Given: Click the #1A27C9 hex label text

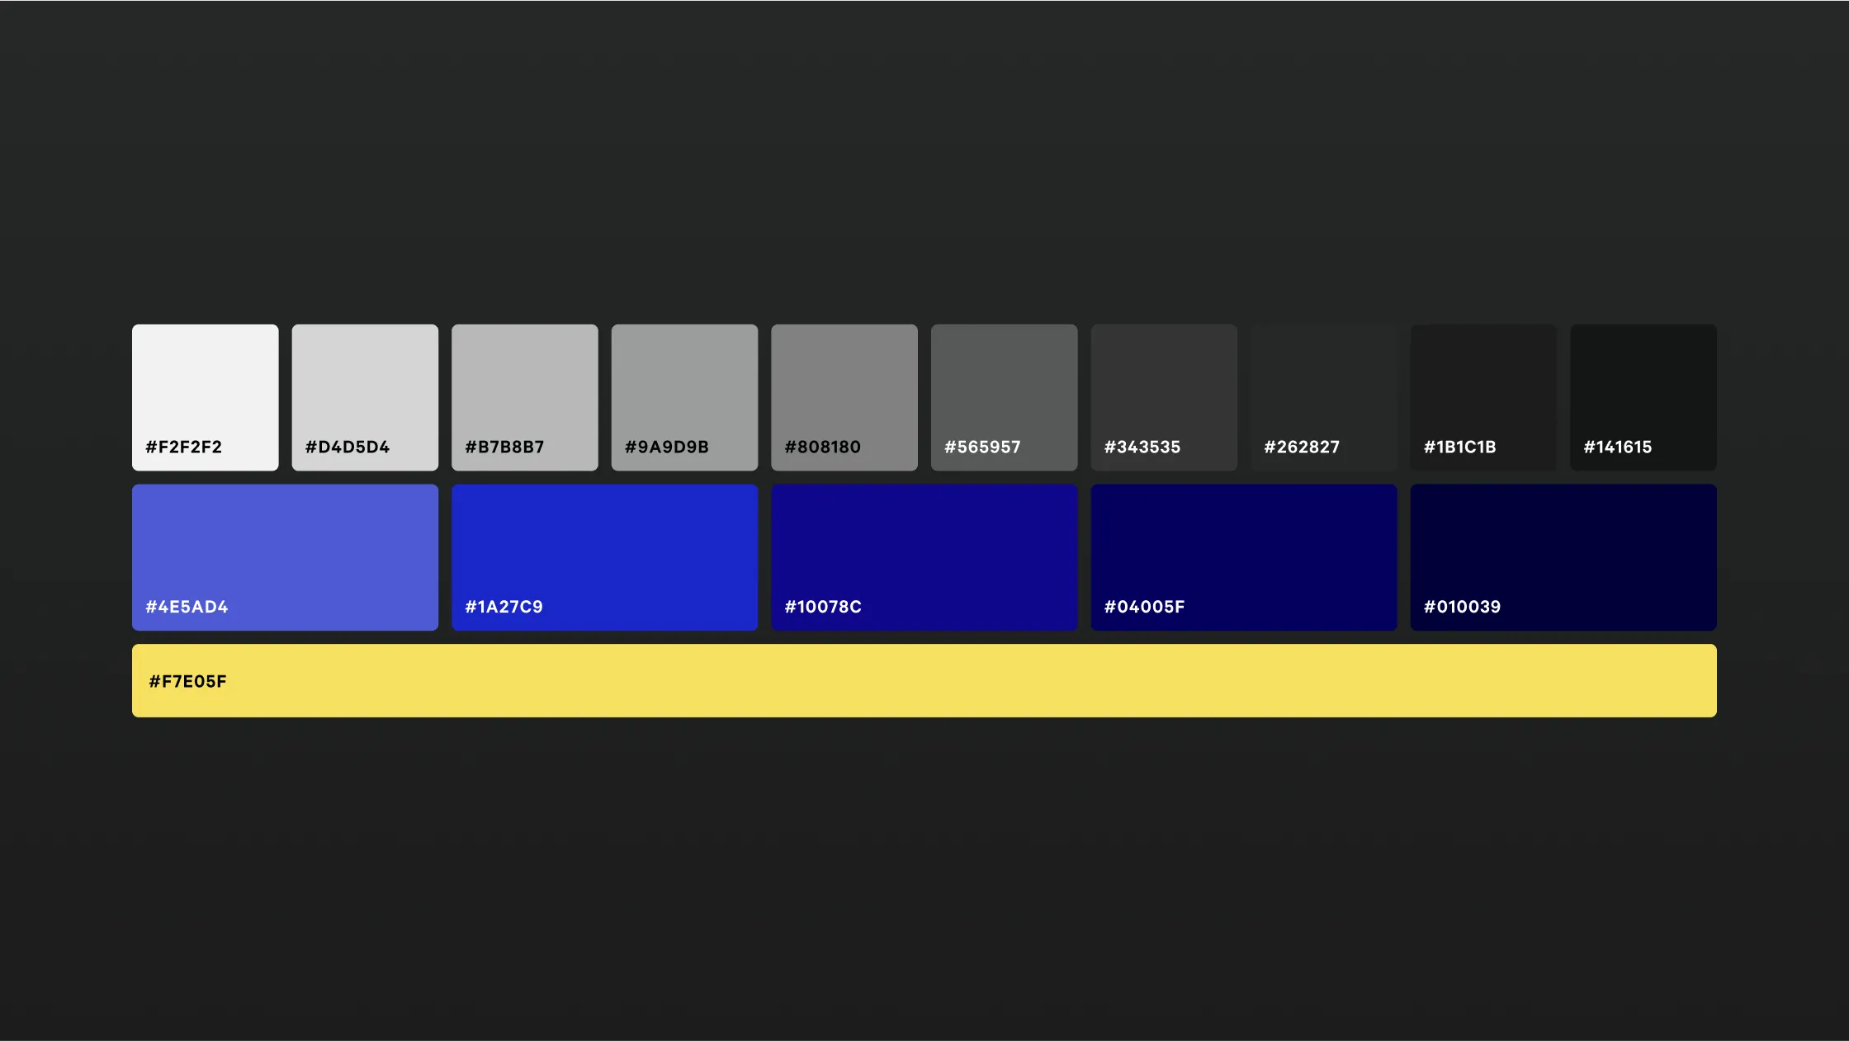Looking at the screenshot, I should (x=504, y=607).
